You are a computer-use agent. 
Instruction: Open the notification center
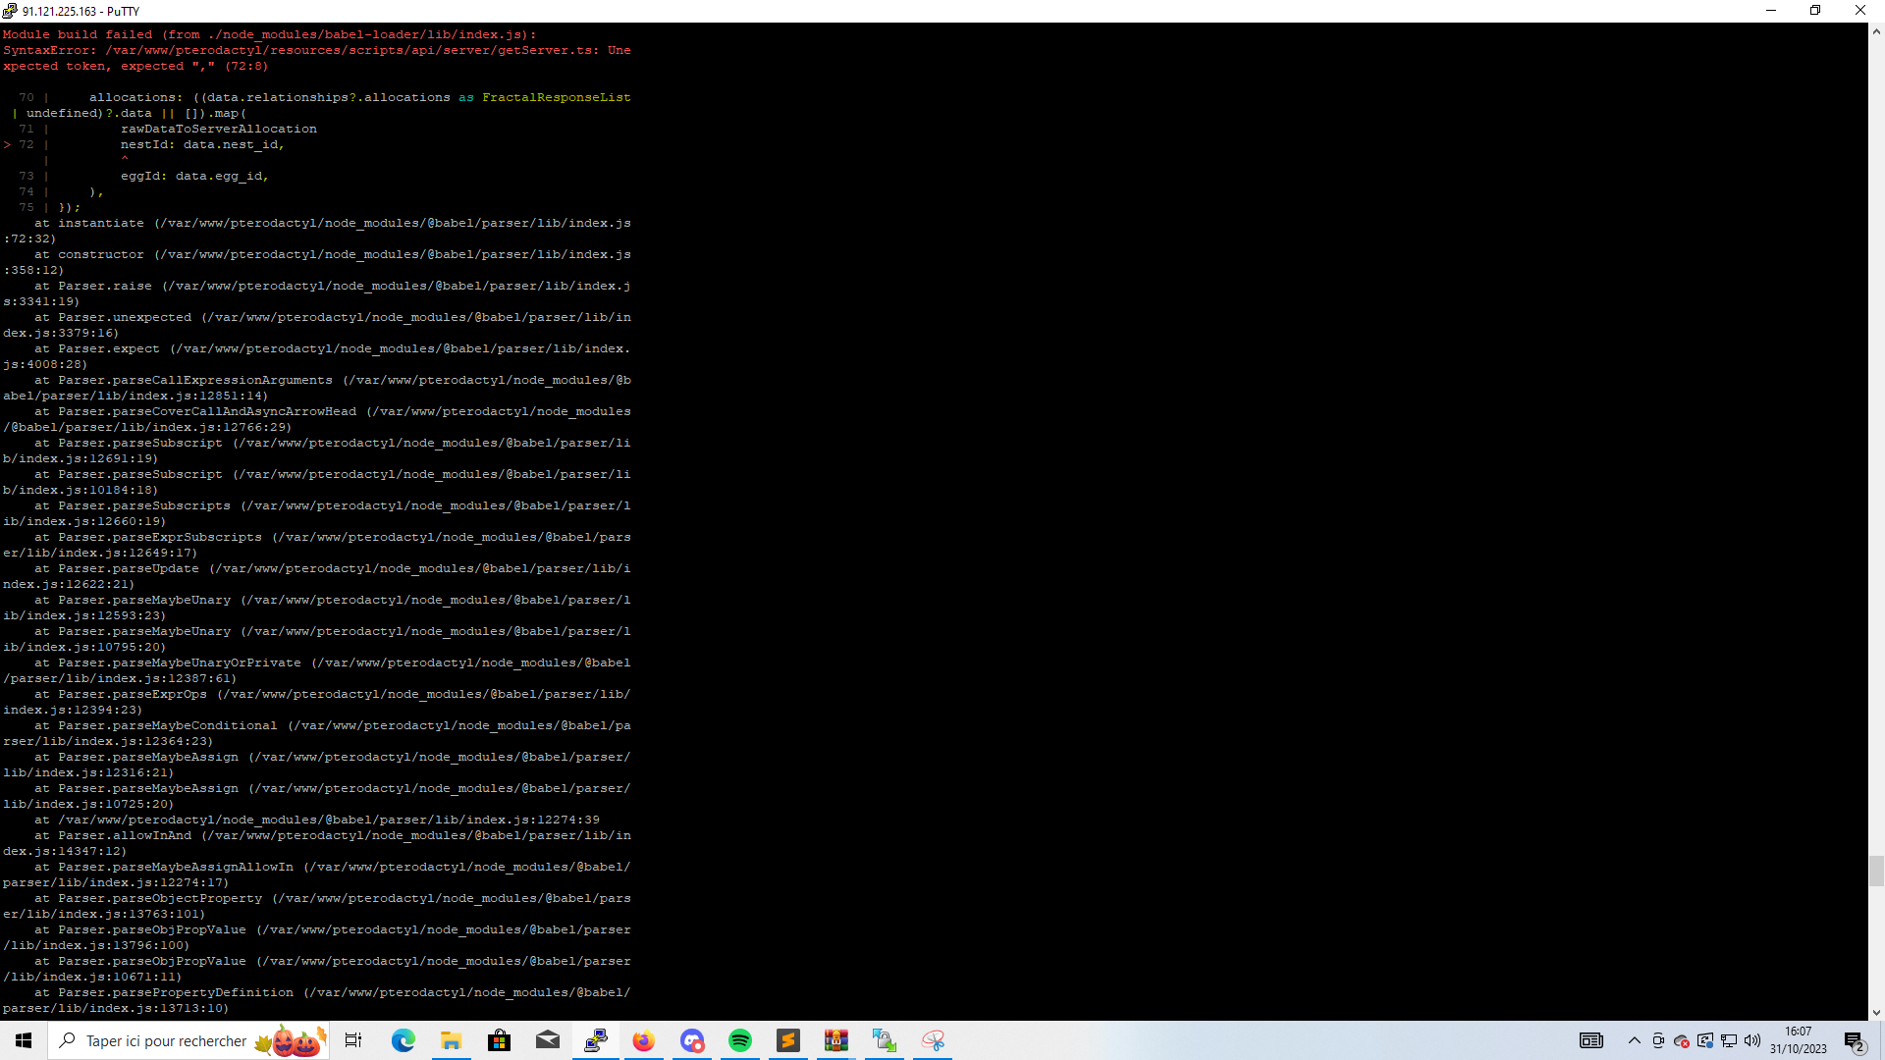pyautogui.click(x=1855, y=1040)
